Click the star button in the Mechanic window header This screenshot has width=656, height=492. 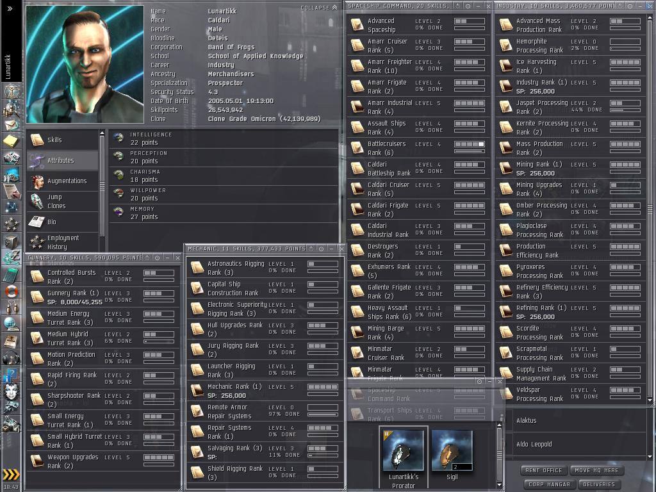click(311, 249)
